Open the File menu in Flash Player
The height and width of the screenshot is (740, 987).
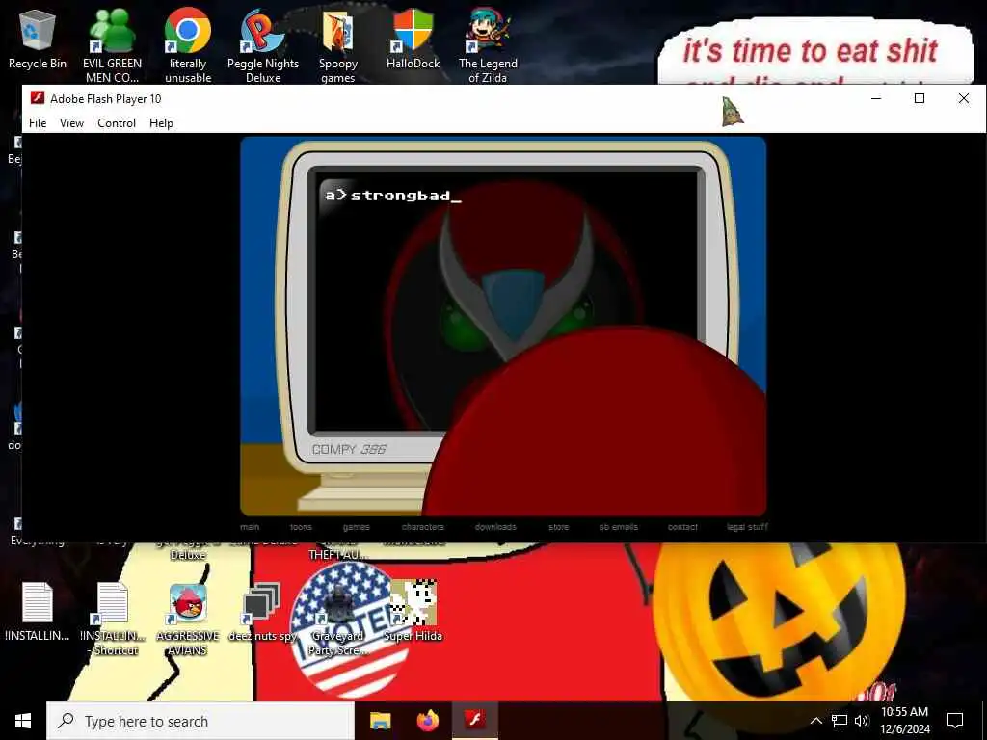[38, 122]
